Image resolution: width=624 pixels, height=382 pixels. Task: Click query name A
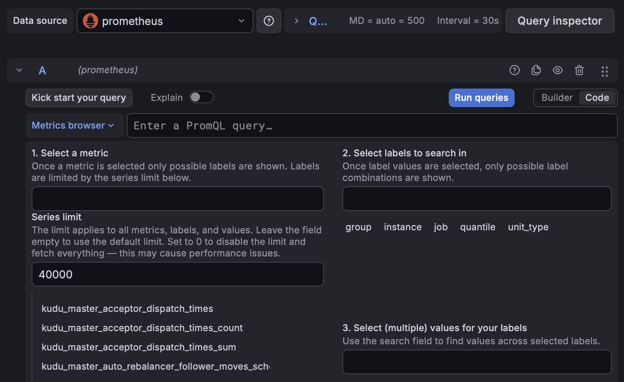(42, 70)
